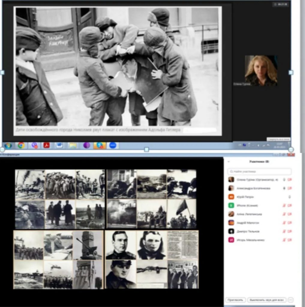This screenshot has height=307, width=305.
Task: Toggle microphone for Олена Гуріна (Организатор)
Action: point(284,180)
